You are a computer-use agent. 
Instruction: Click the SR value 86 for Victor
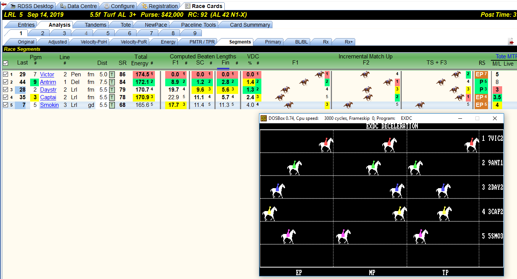pyautogui.click(x=122, y=74)
